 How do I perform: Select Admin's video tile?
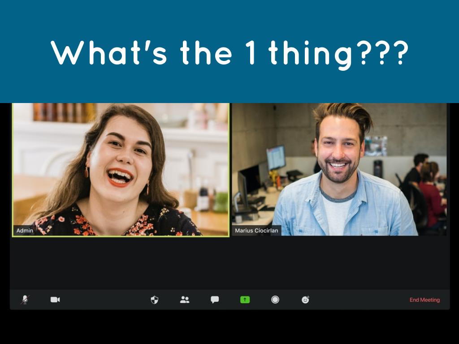pyautogui.click(x=121, y=169)
